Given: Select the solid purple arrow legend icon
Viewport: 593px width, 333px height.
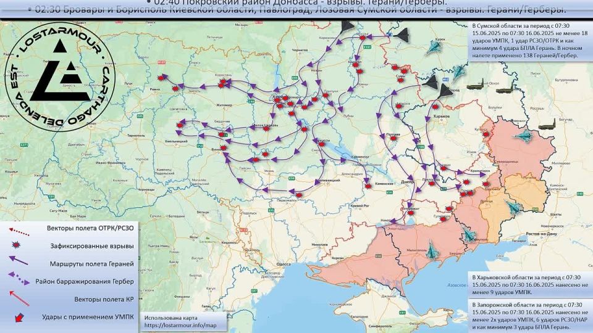Looking at the screenshot, I should [x=19, y=261].
